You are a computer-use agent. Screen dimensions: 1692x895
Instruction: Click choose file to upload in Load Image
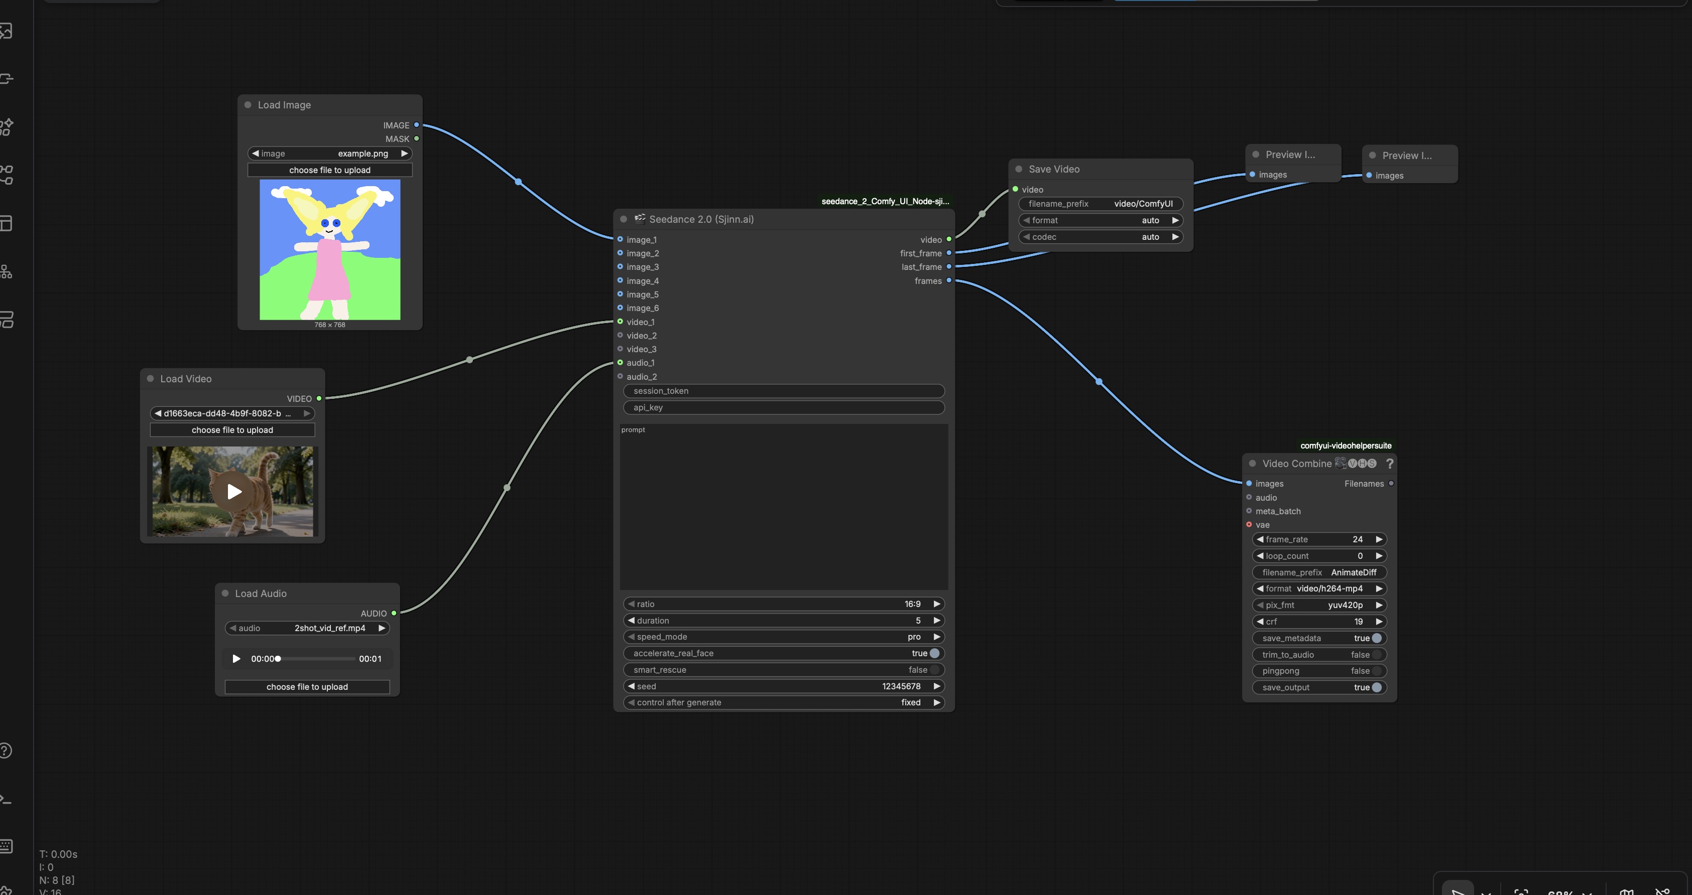[x=330, y=170]
